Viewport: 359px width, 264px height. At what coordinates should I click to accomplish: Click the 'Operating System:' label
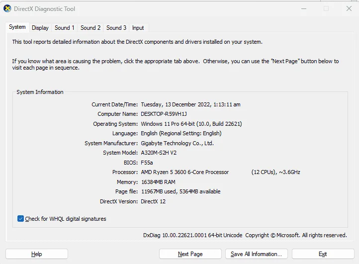coord(115,124)
